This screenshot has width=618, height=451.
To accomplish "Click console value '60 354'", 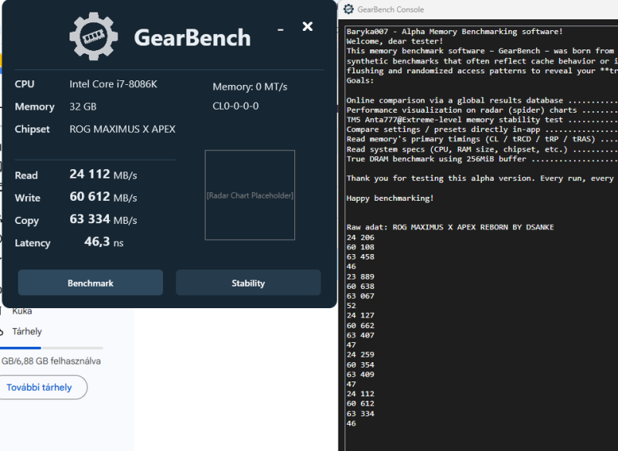I will [361, 365].
